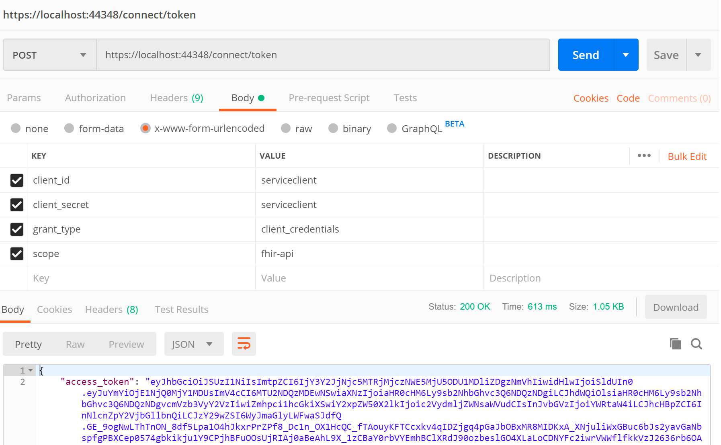The height and width of the screenshot is (445, 721).
Task: Disable the client_secret parameter
Action: coord(16,205)
